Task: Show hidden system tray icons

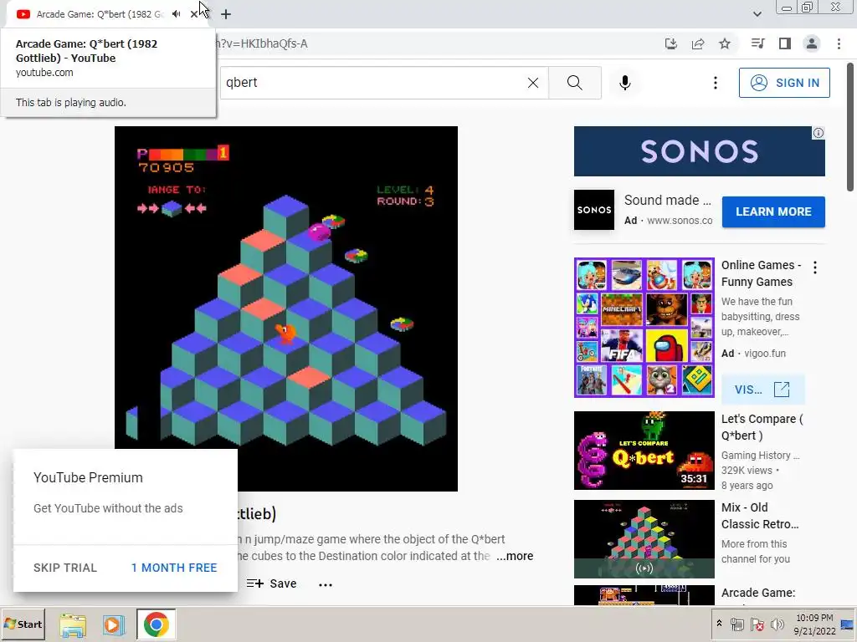Action: 719,624
